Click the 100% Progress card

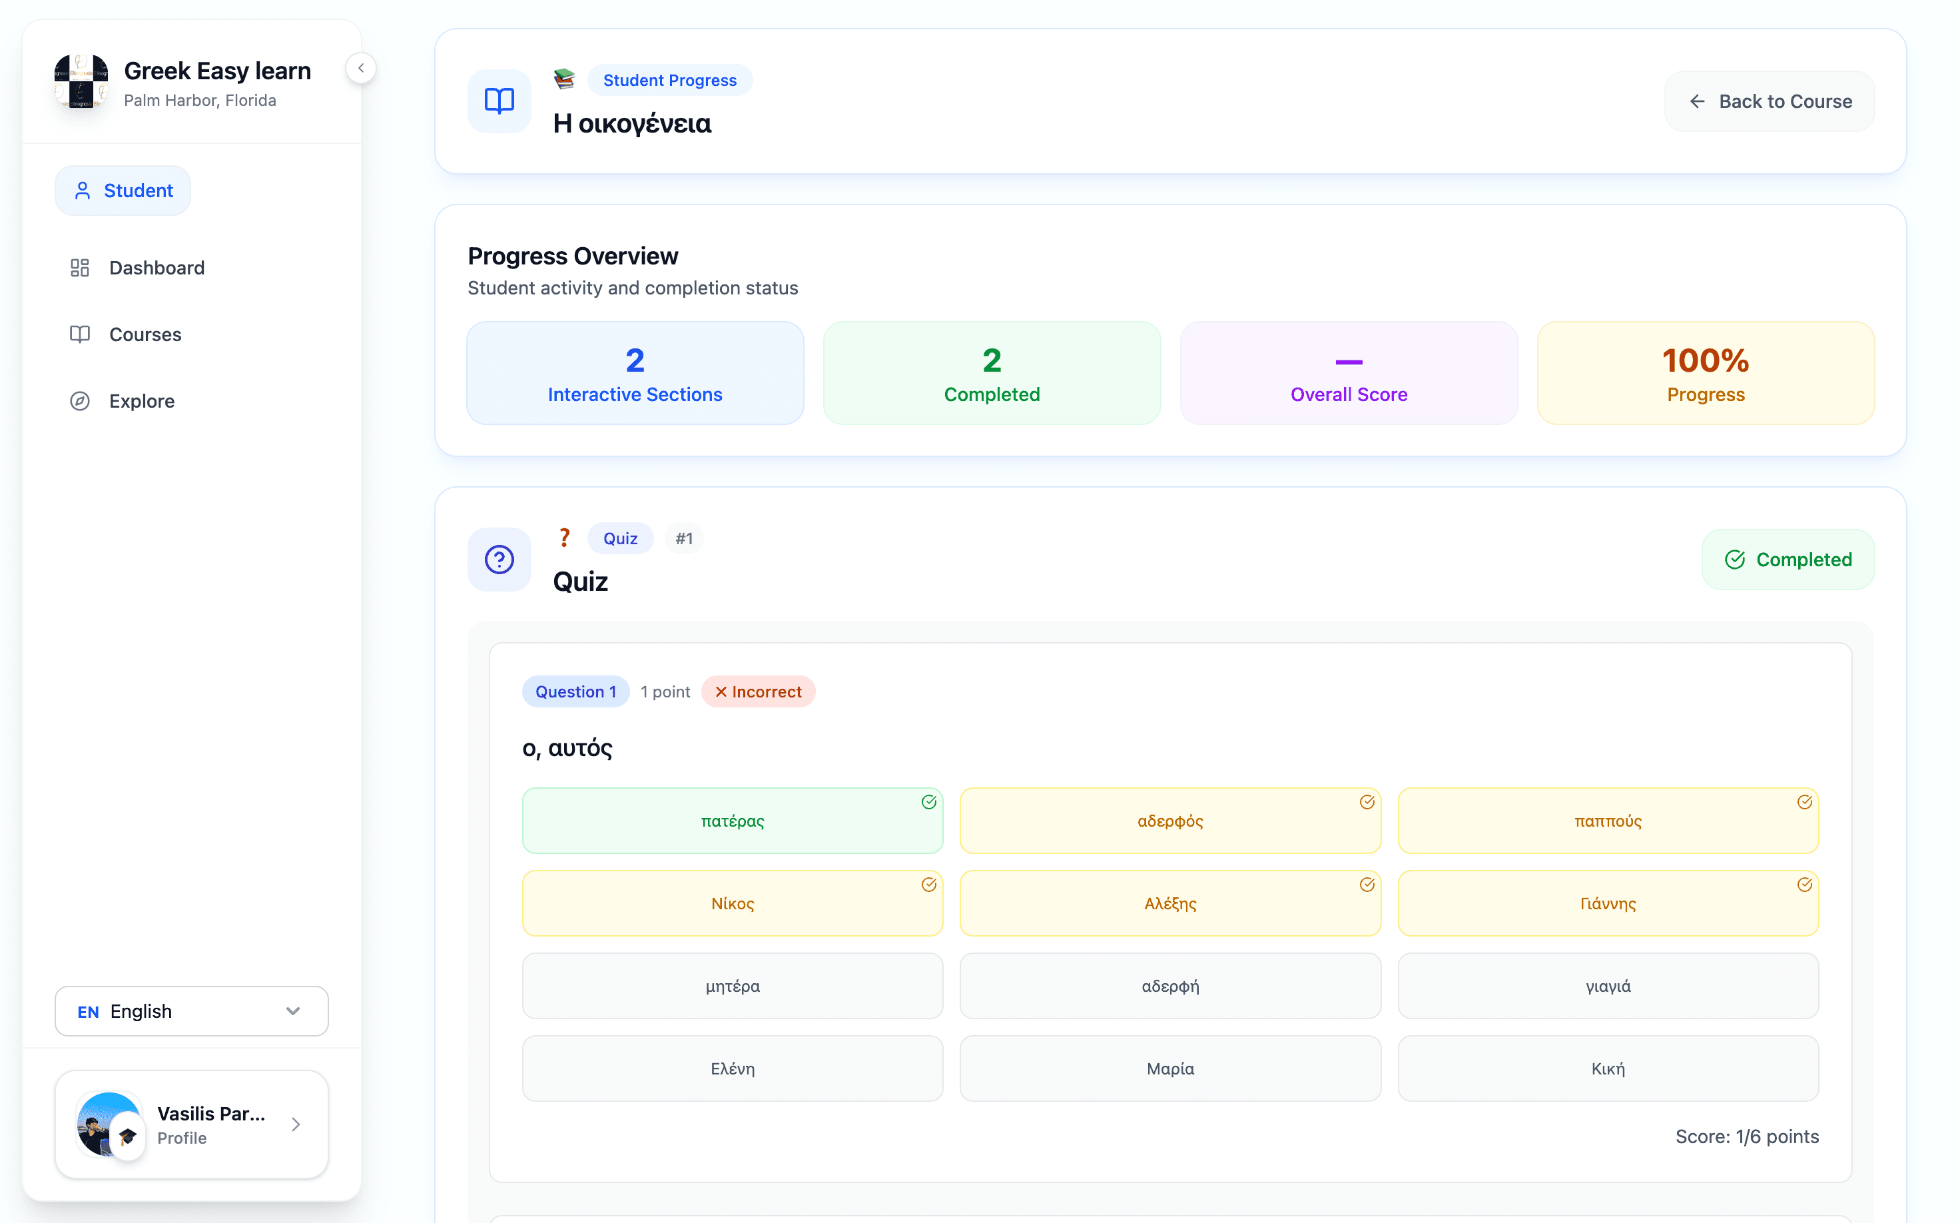(1706, 373)
